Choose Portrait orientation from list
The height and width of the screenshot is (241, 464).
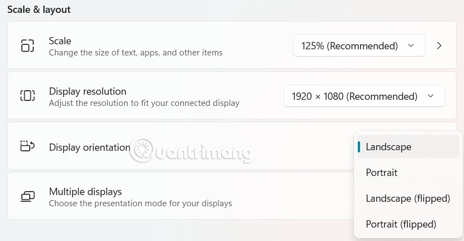[408, 173]
